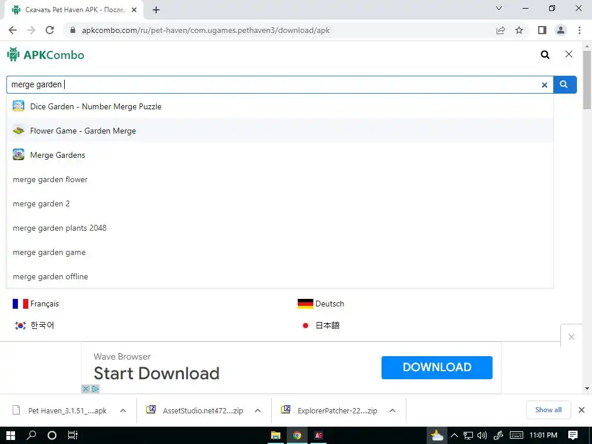Image resolution: width=592 pixels, height=444 pixels.
Task: Click the Merge Gardens app icon
Action: pyautogui.click(x=18, y=154)
